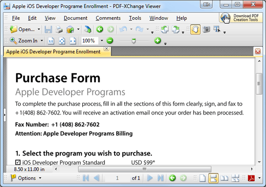The width and height of the screenshot is (266, 187).
Task: Select the Snapshot camera tool
Action: [207, 29]
